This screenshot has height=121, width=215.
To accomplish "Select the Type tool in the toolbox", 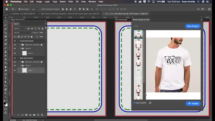I will [x=5, y=78].
